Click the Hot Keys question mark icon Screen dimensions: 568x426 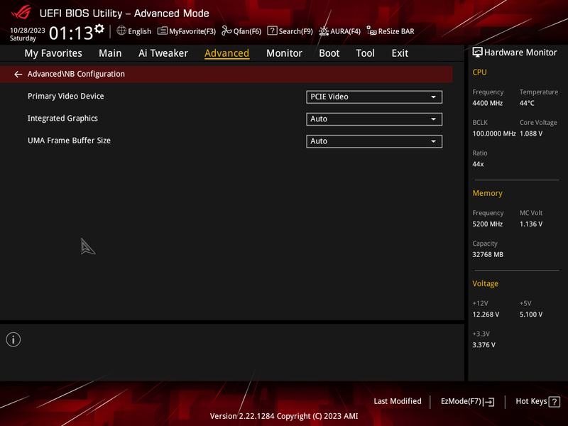(x=555, y=402)
